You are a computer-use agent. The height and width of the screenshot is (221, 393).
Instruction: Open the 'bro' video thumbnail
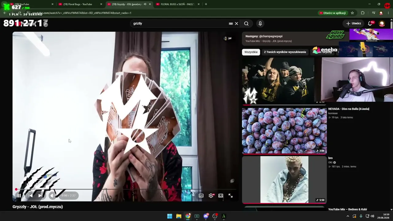[x=284, y=180]
